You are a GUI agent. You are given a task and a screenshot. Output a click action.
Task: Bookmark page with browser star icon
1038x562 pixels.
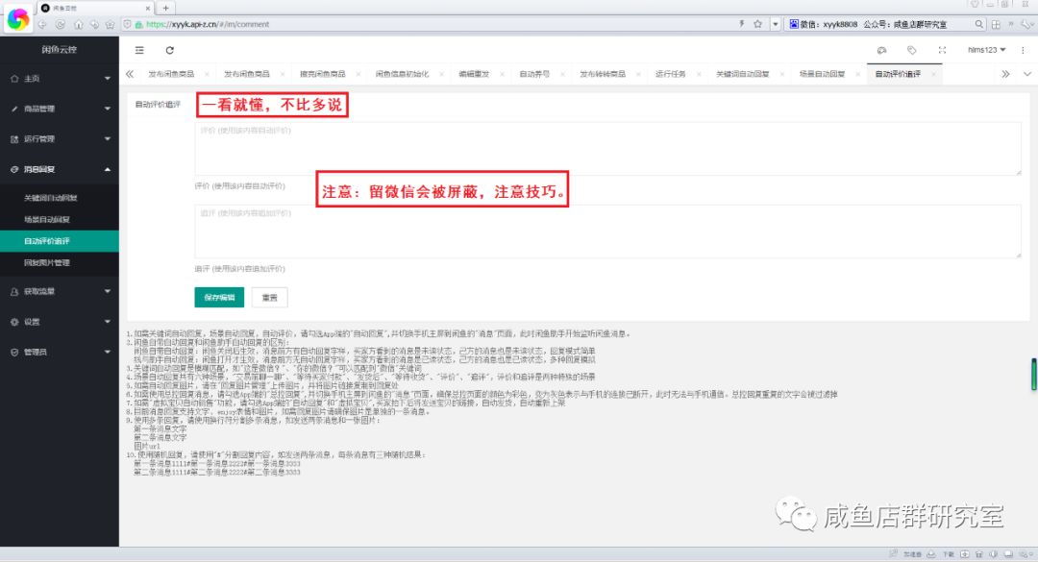click(757, 24)
